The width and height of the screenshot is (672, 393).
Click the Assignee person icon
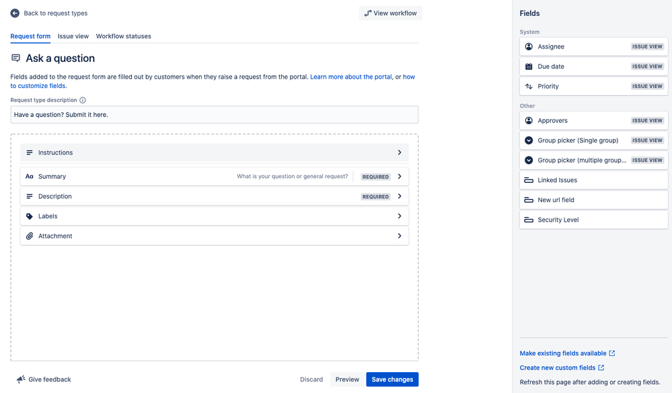coord(529,46)
